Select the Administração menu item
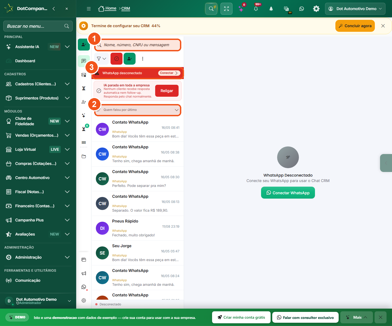Screen dimensions: 392x326 click(x=38, y=257)
